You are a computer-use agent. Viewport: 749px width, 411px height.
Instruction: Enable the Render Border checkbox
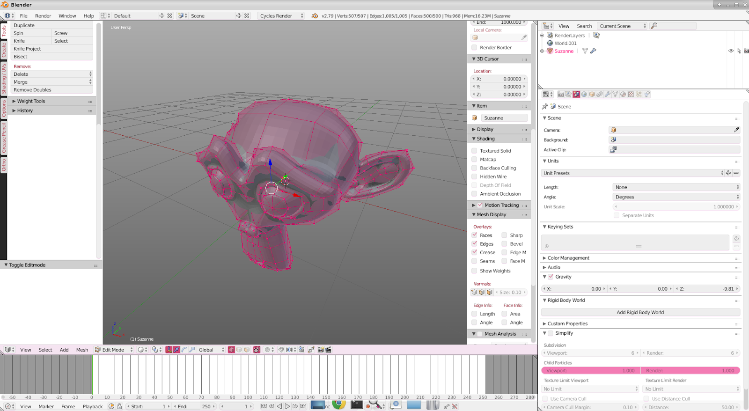[474, 47]
